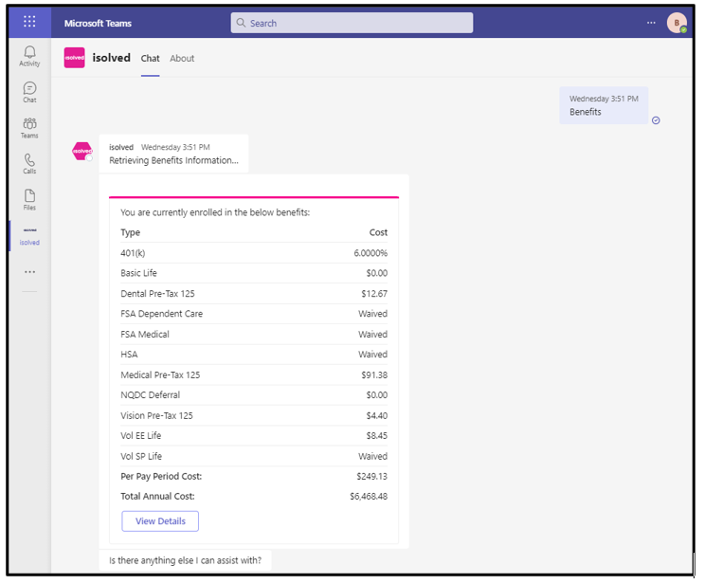Click the message sent status checkmark
The height and width of the screenshot is (584, 704).
point(656,120)
